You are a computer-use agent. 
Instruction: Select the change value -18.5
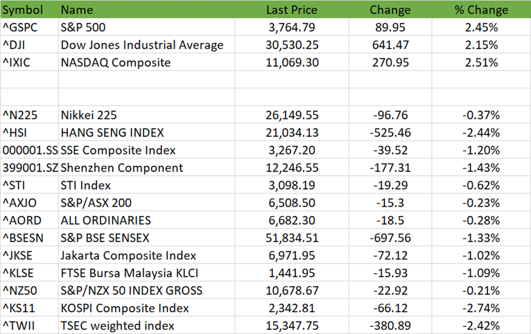point(390,220)
